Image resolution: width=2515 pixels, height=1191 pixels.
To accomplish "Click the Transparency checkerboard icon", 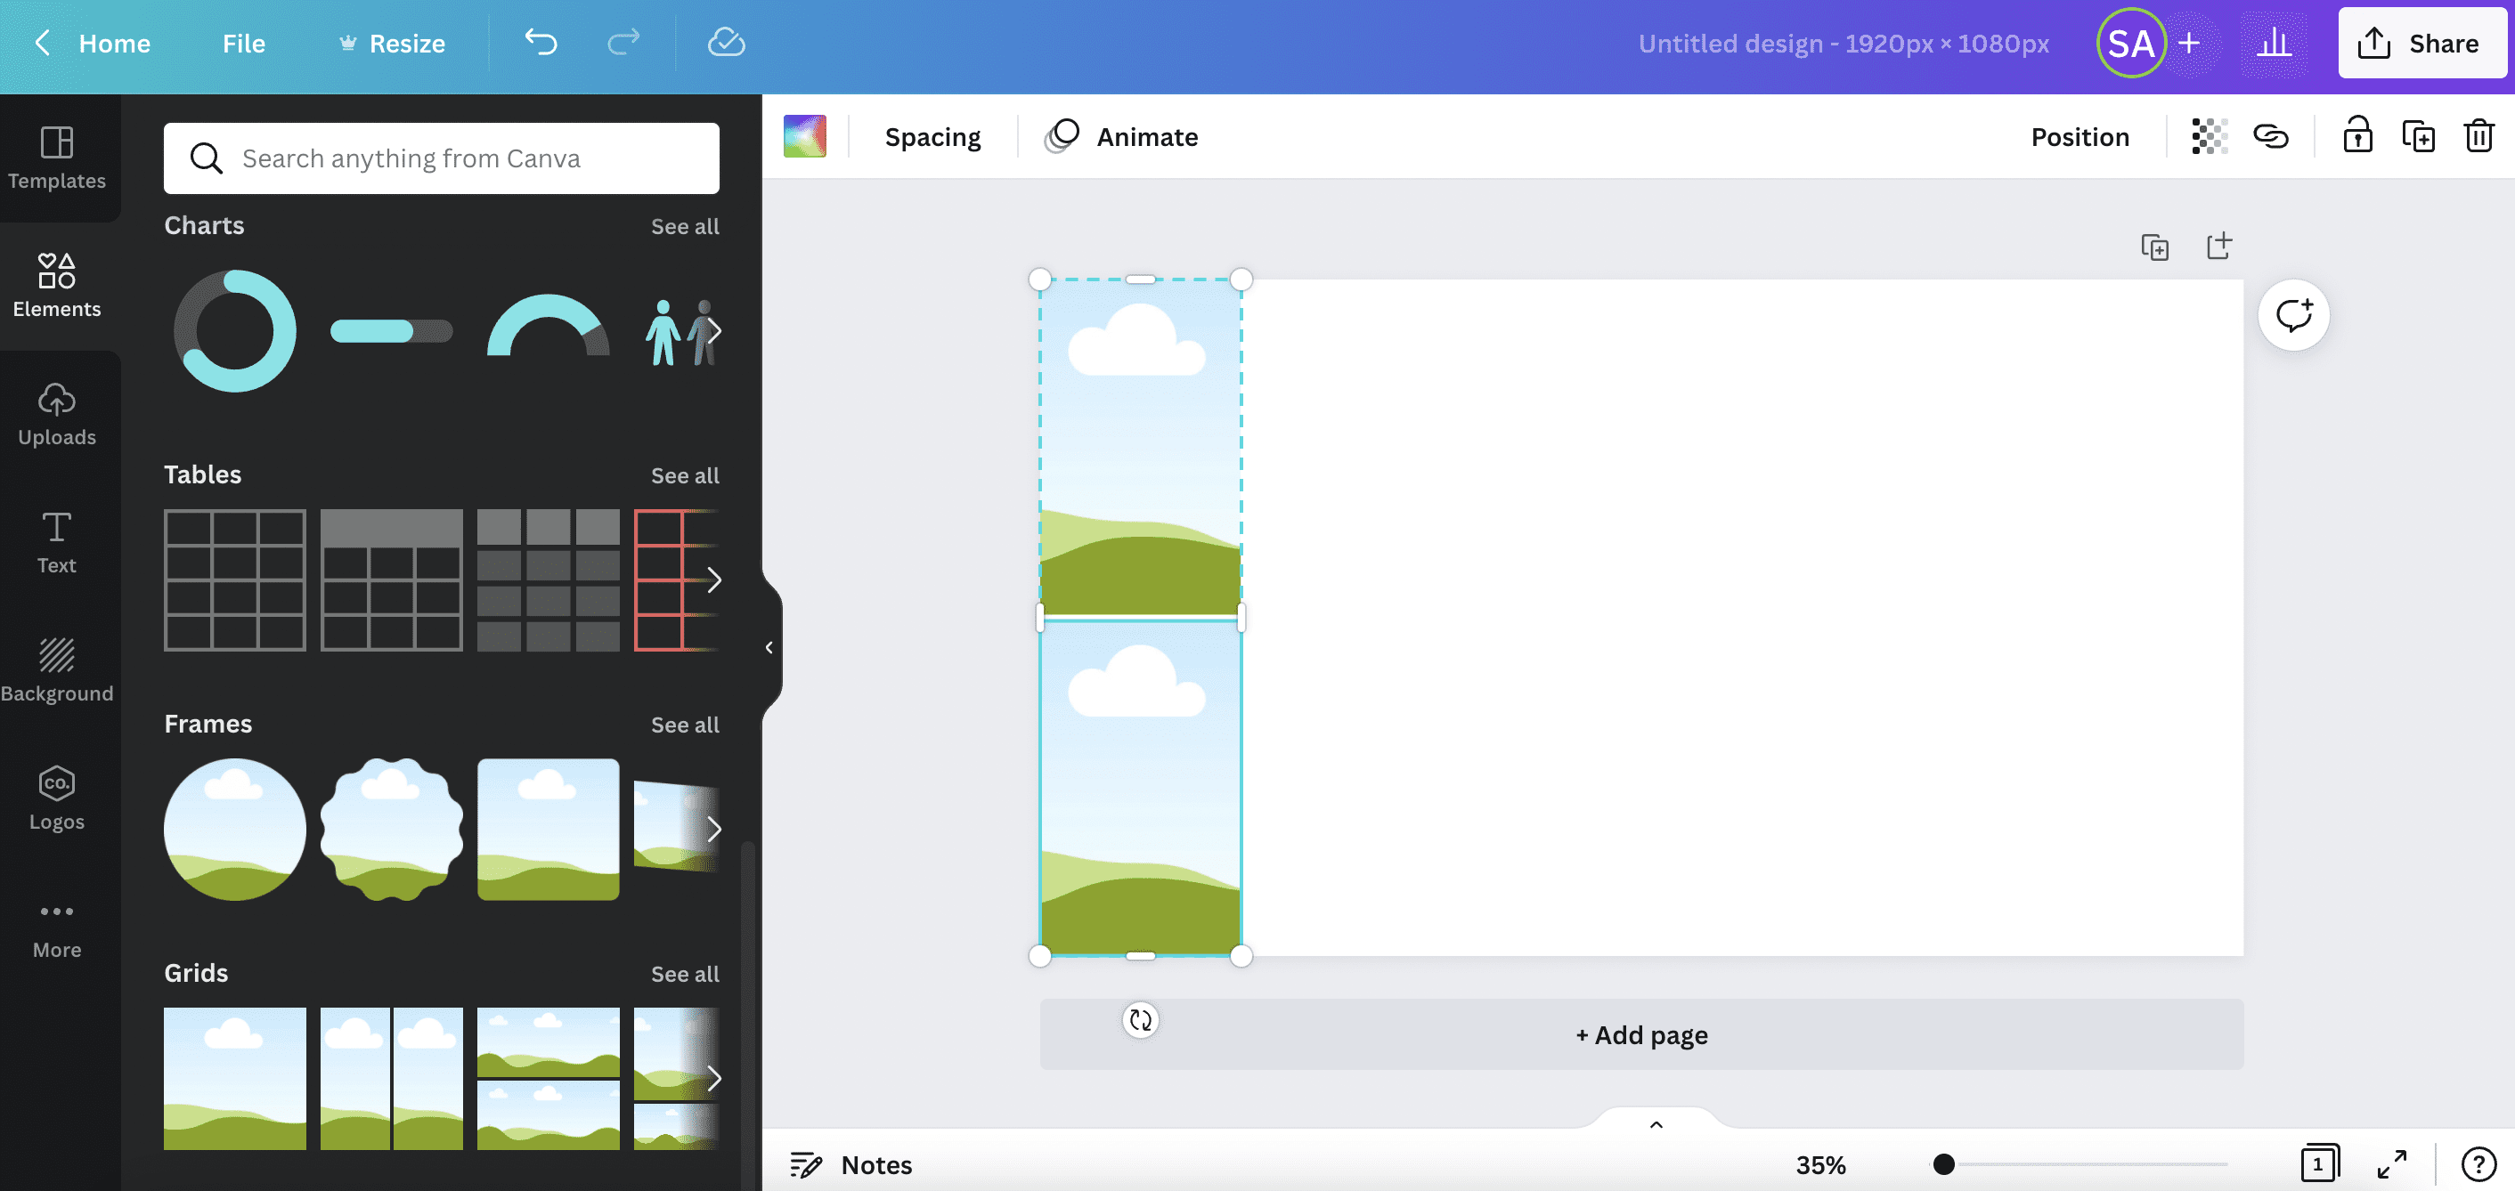I will (x=2209, y=137).
